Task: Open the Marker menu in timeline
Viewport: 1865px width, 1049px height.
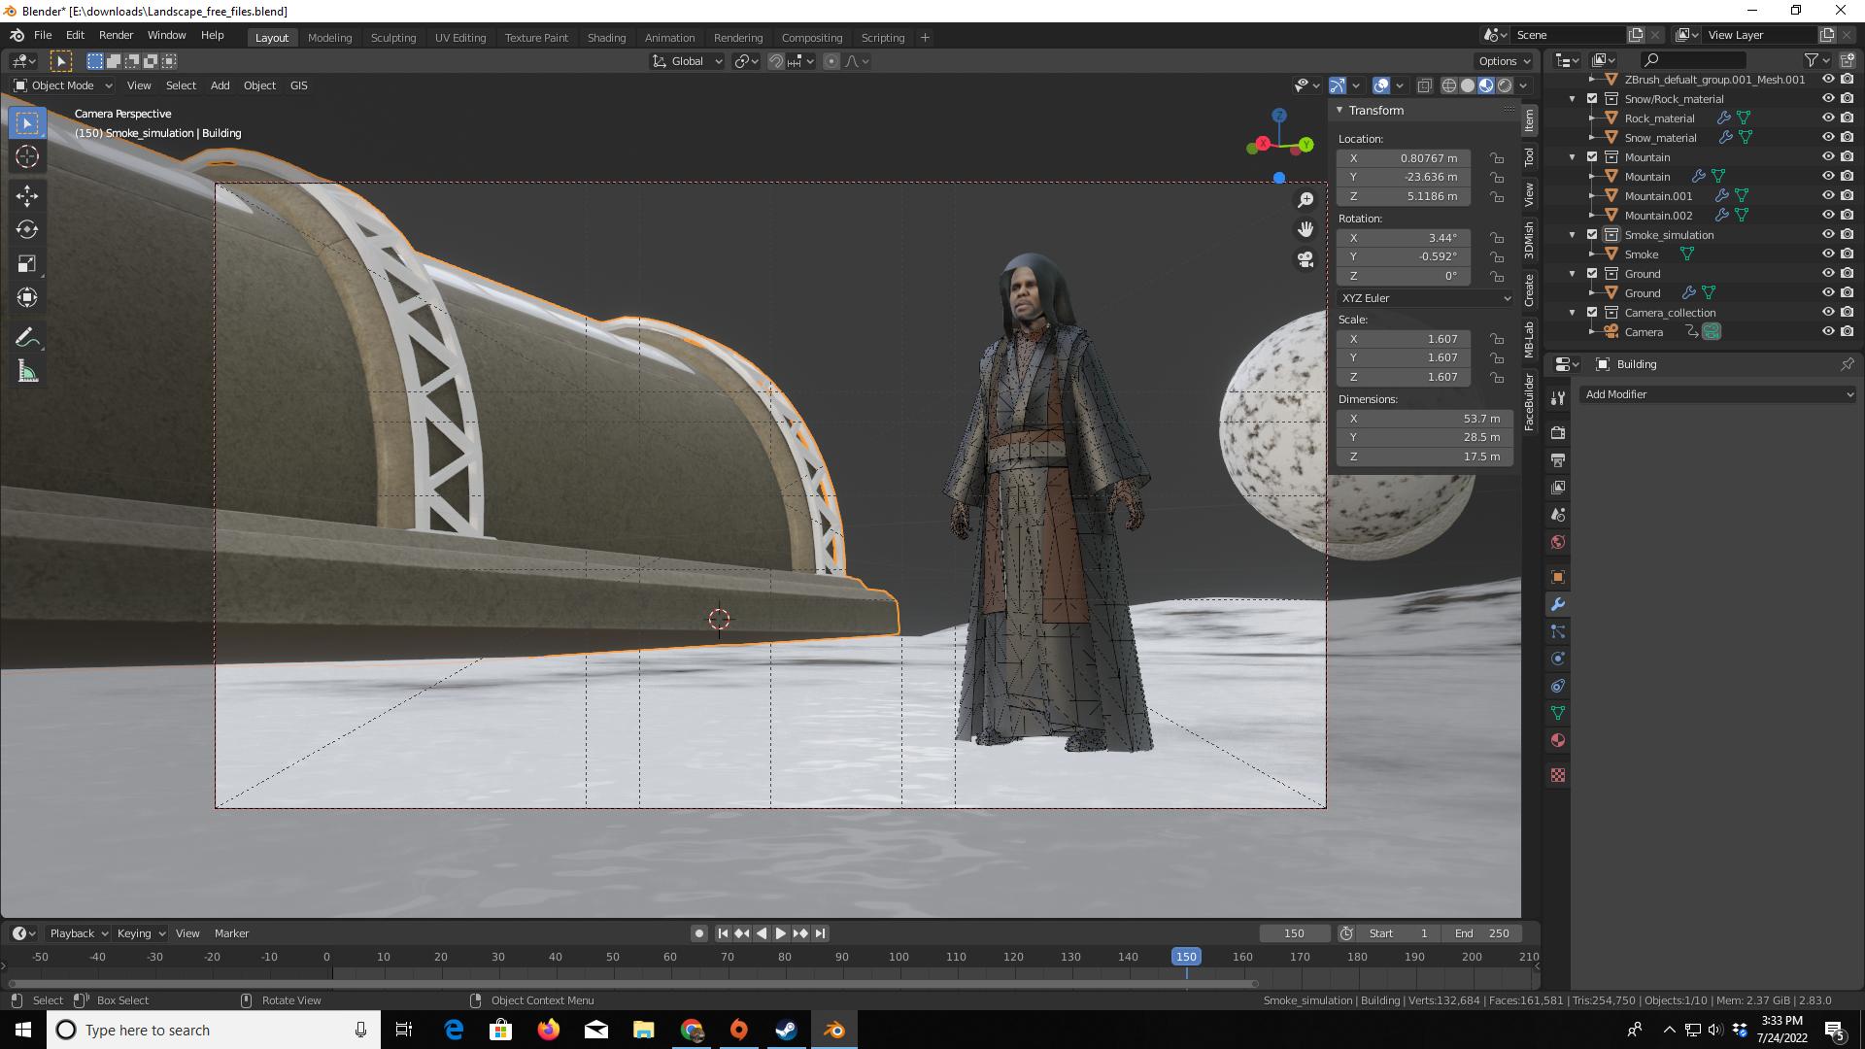Action: (231, 933)
